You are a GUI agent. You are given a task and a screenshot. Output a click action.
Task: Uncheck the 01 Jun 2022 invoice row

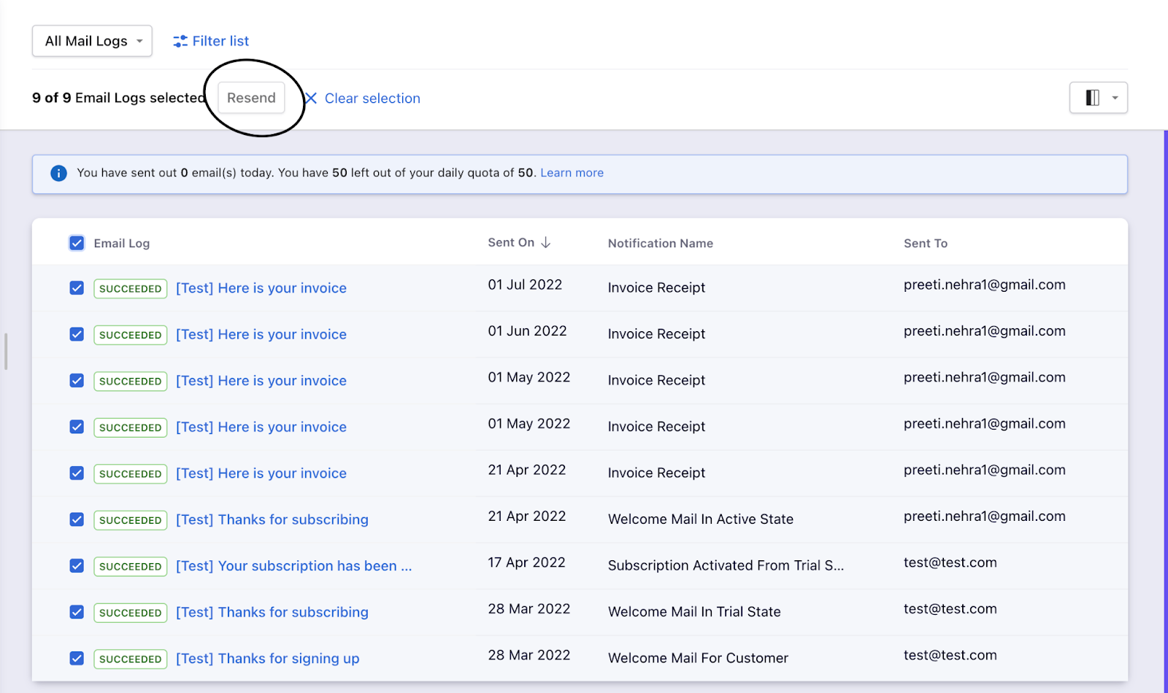(77, 334)
